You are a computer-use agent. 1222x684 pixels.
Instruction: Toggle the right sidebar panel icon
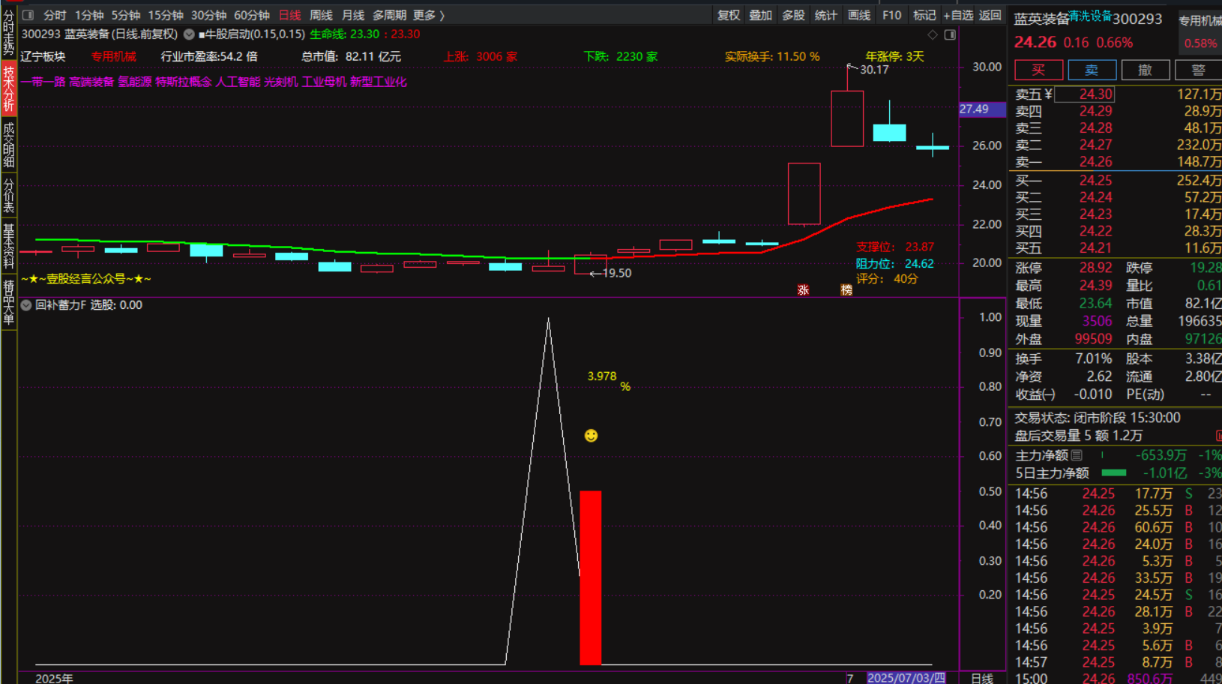950,34
